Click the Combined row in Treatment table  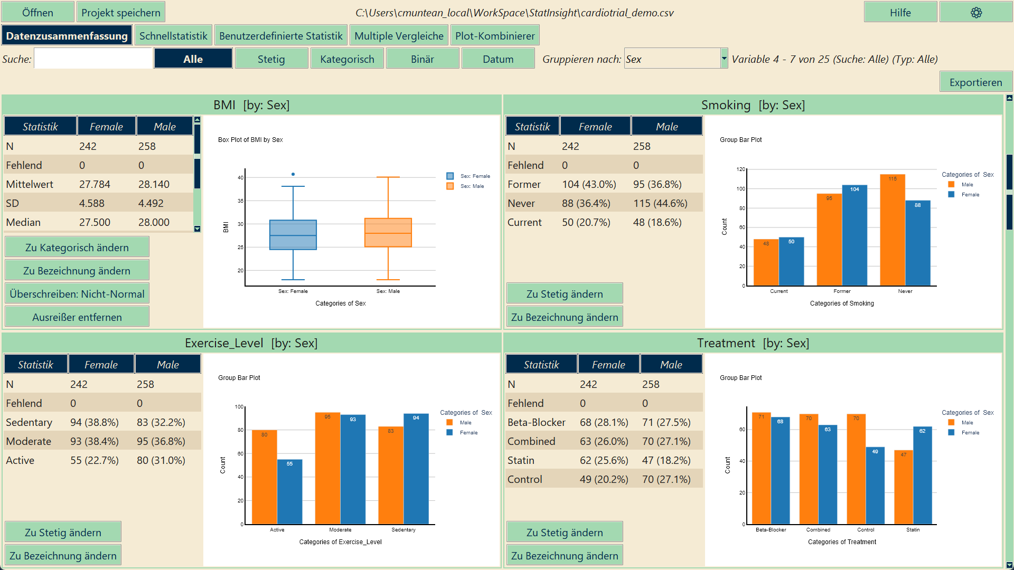[604, 441]
